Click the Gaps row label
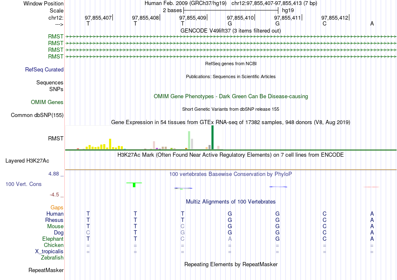The image size is (397, 280). (x=57, y=207)
